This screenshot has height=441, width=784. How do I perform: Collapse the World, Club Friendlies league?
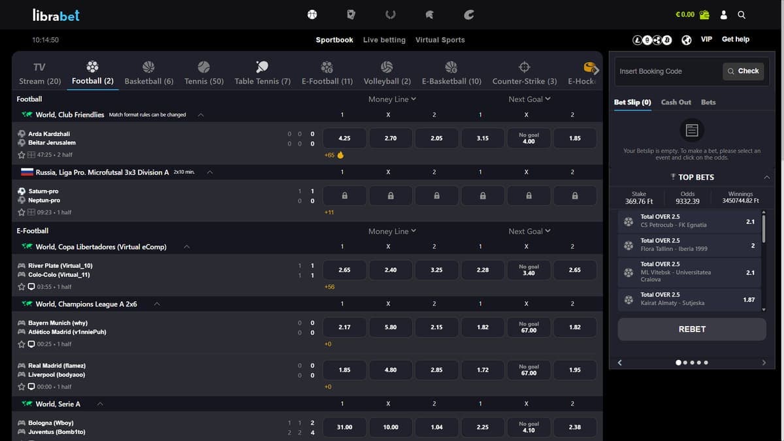tap(201, 115)
